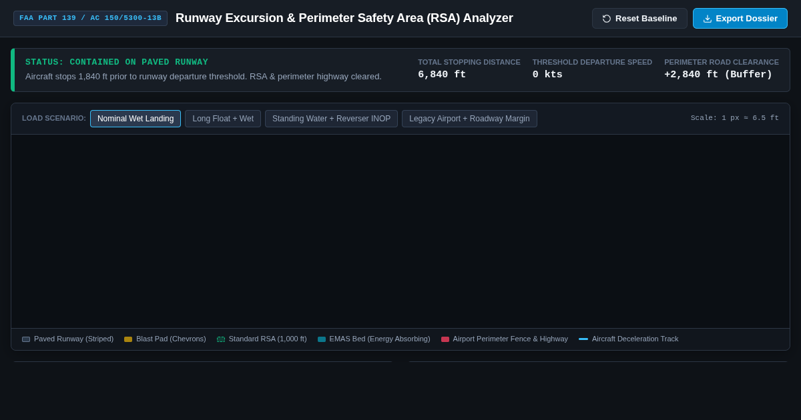Click the aircraft stops 1,840 ft description text

click(x=204, y=76)
